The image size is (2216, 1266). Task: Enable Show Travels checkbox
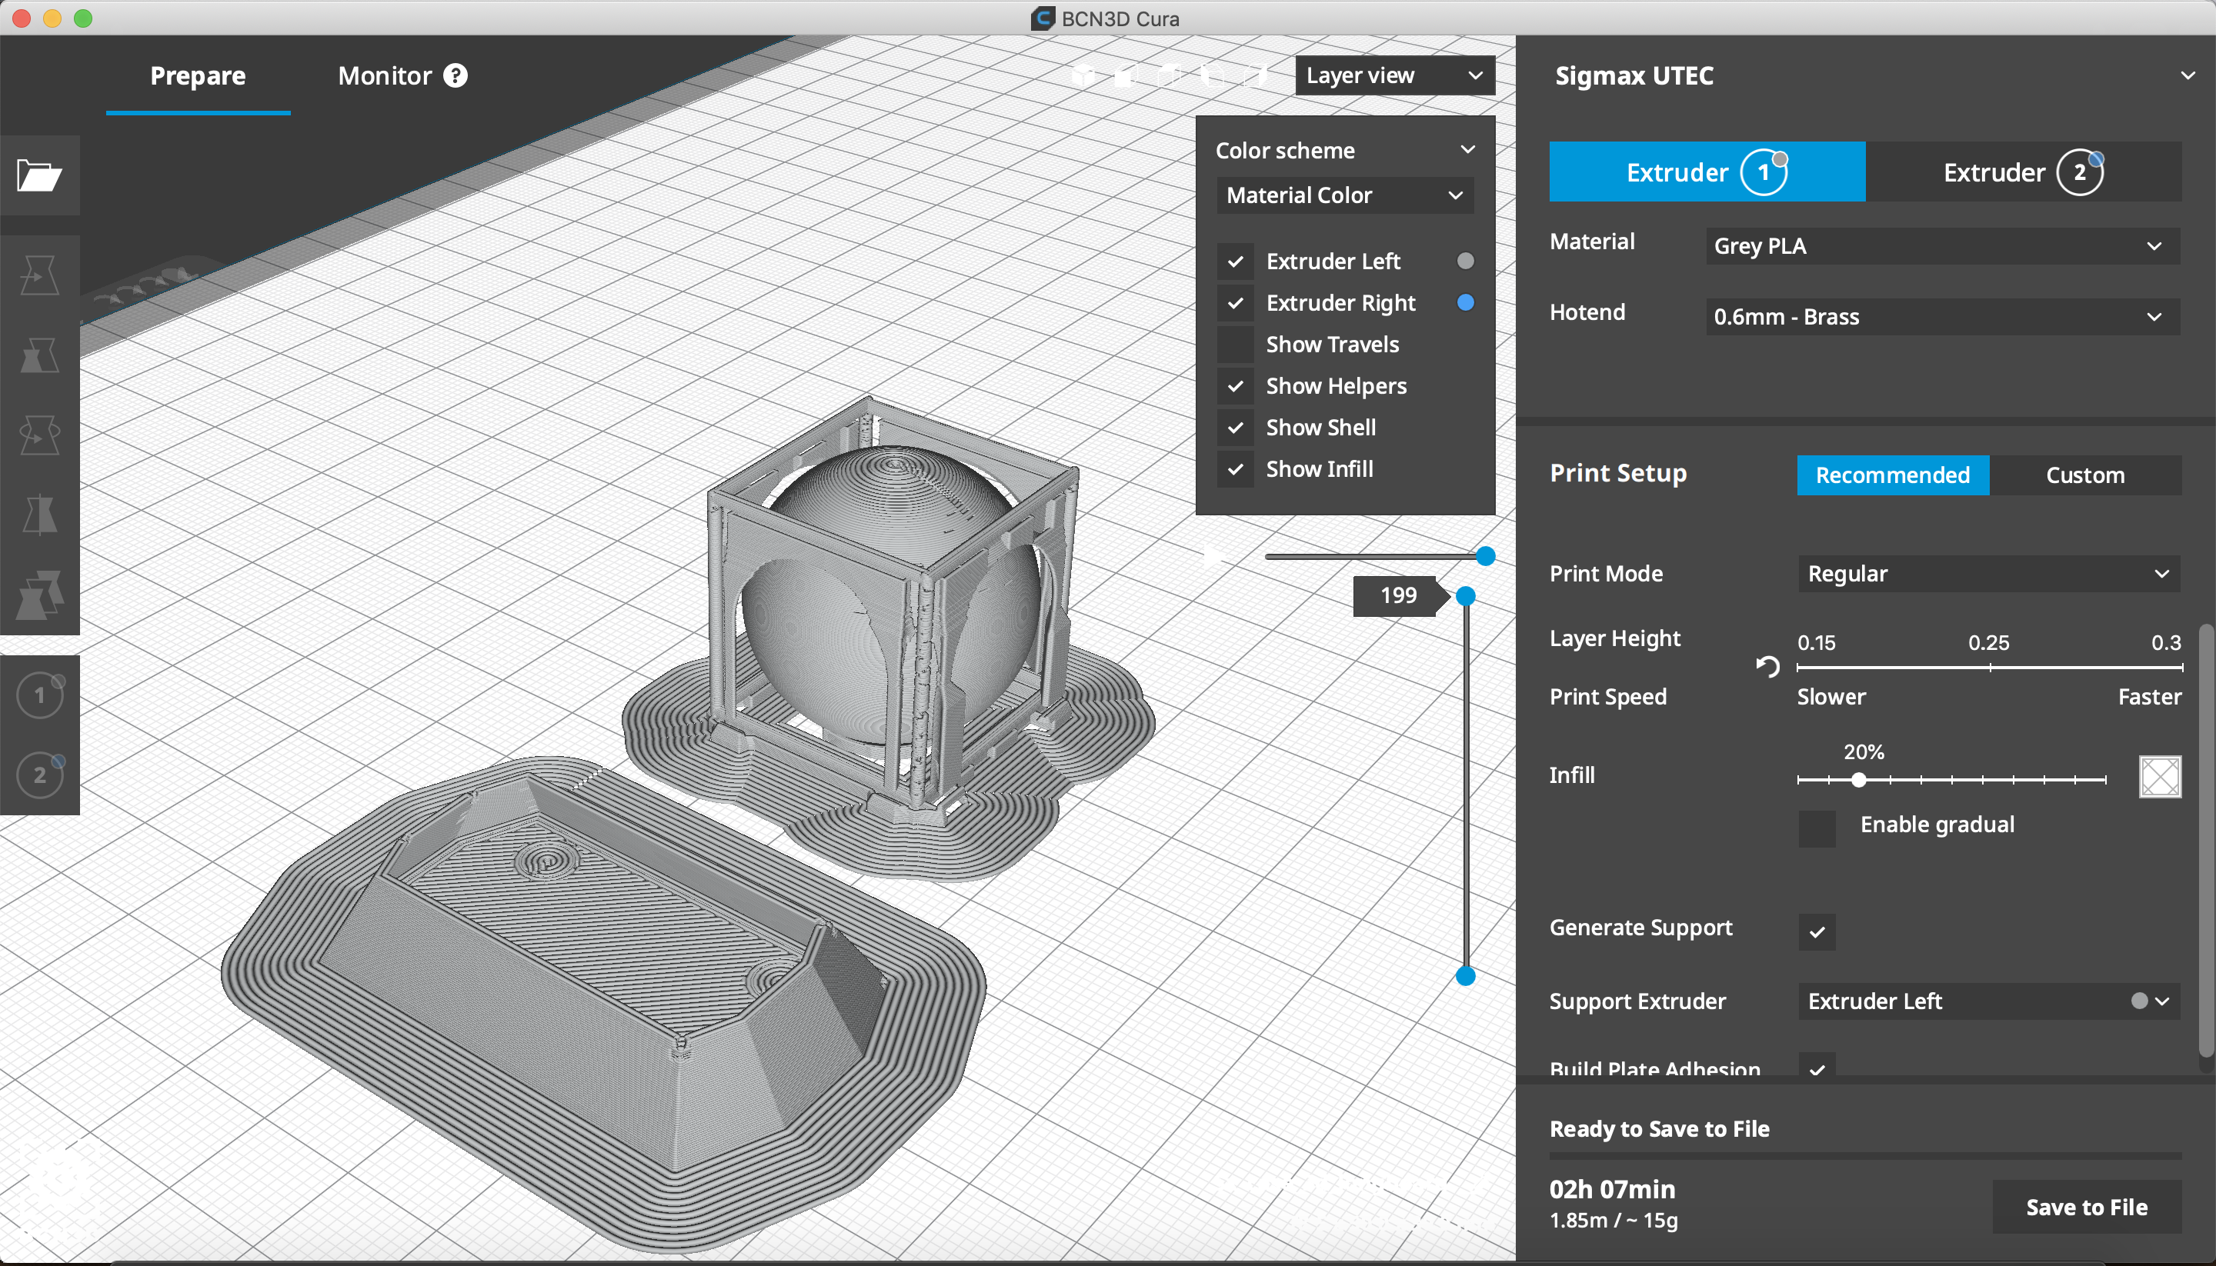[x=1235, y=345]
